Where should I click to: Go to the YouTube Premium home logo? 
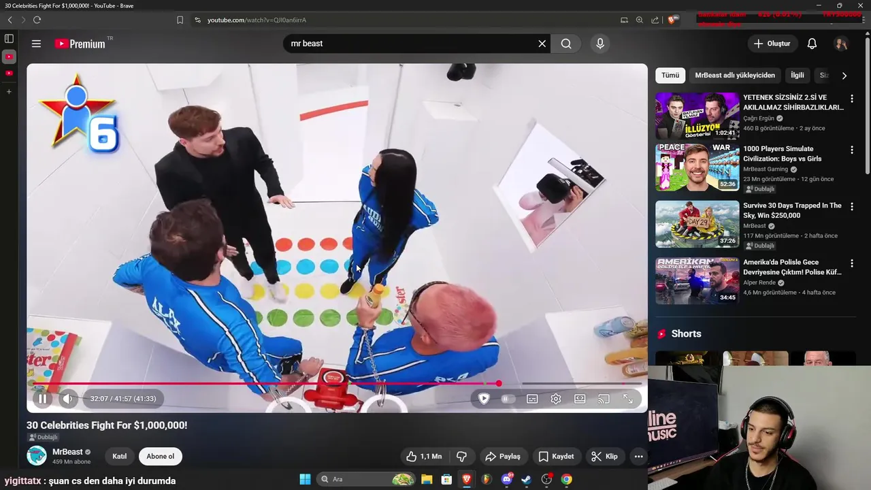click(80, 44)
